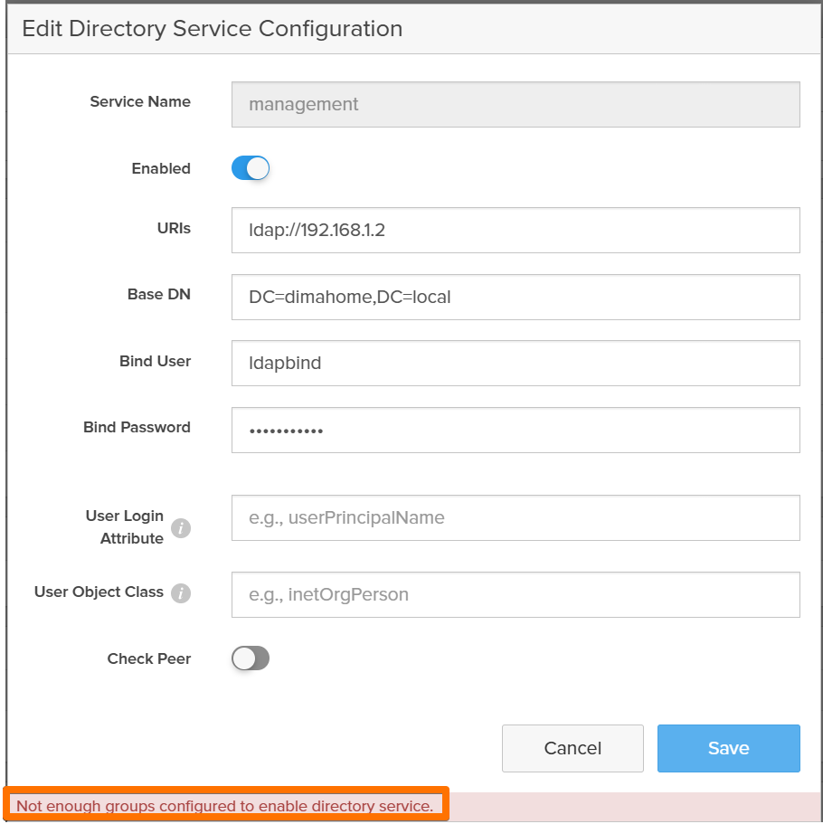Click the Enabled field label
Image resolution: width=823 pixels, height=824 pixels.
pos(161,168)
